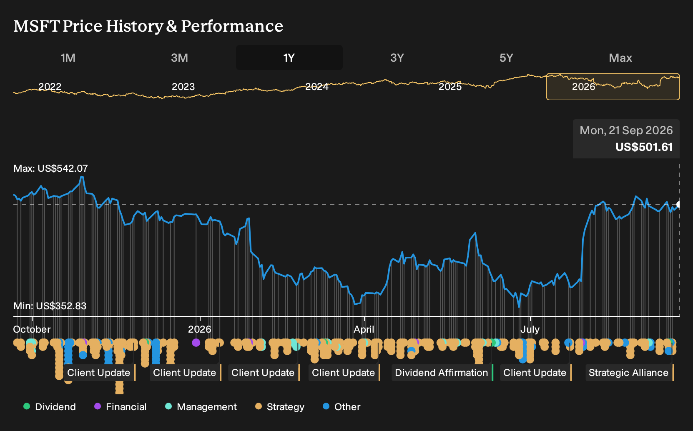Image resolution: width=693 pixels, height=431 pixels.
Task: Click the Mon, 21 Sep 2026 date
Action: [x=626, y=130]
